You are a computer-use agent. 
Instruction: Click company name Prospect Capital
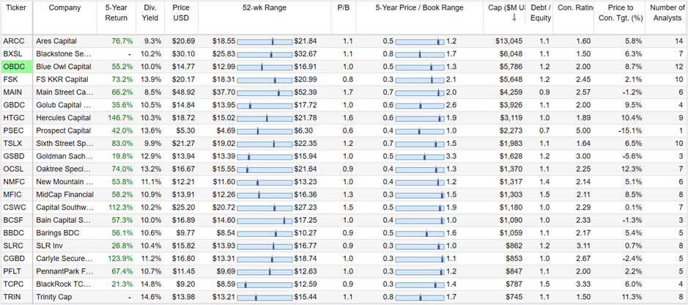pos(64,131)
